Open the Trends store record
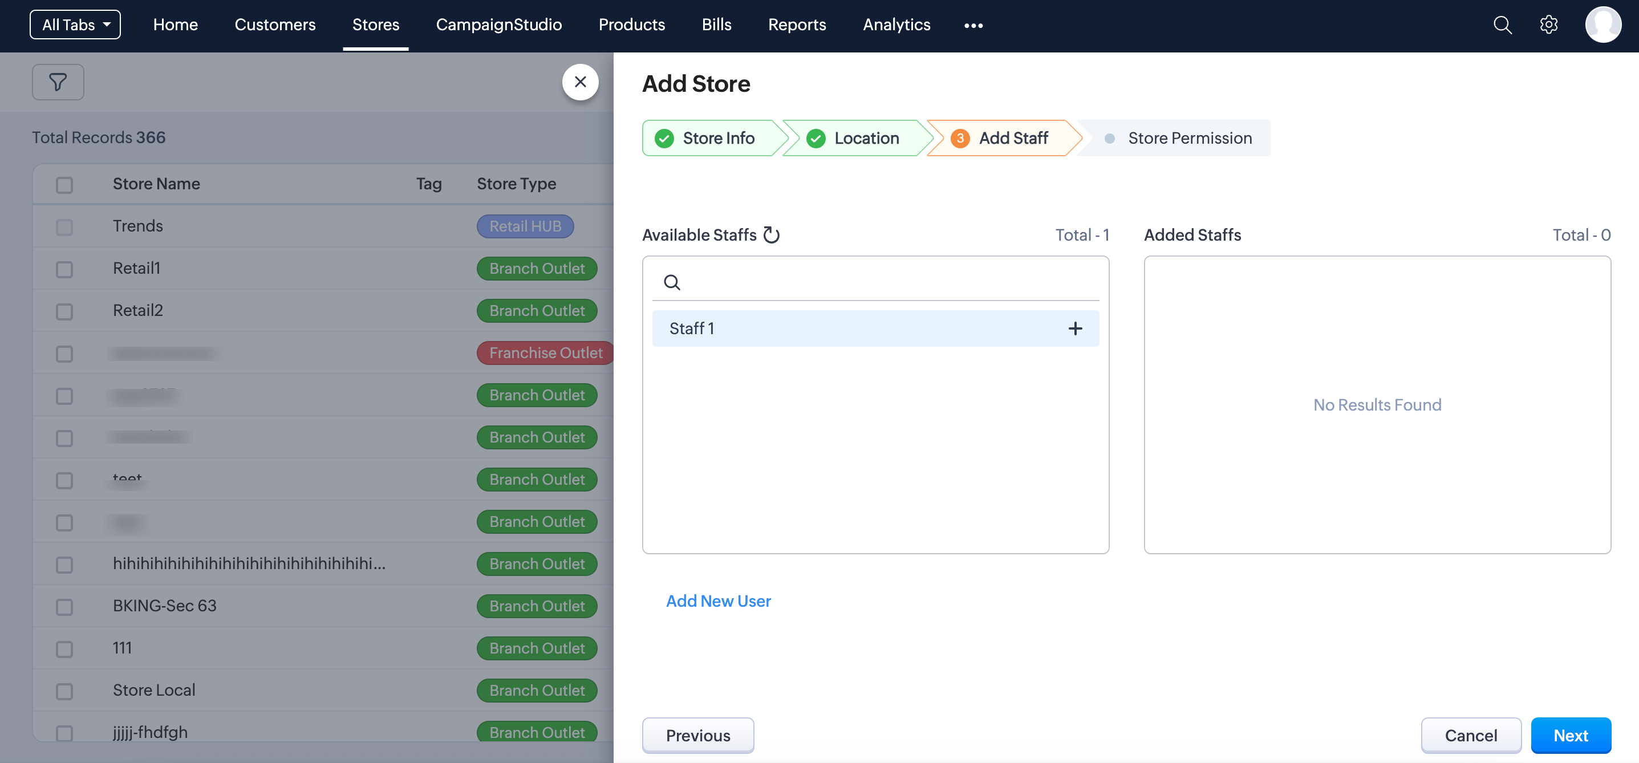 tap(138, 226)
